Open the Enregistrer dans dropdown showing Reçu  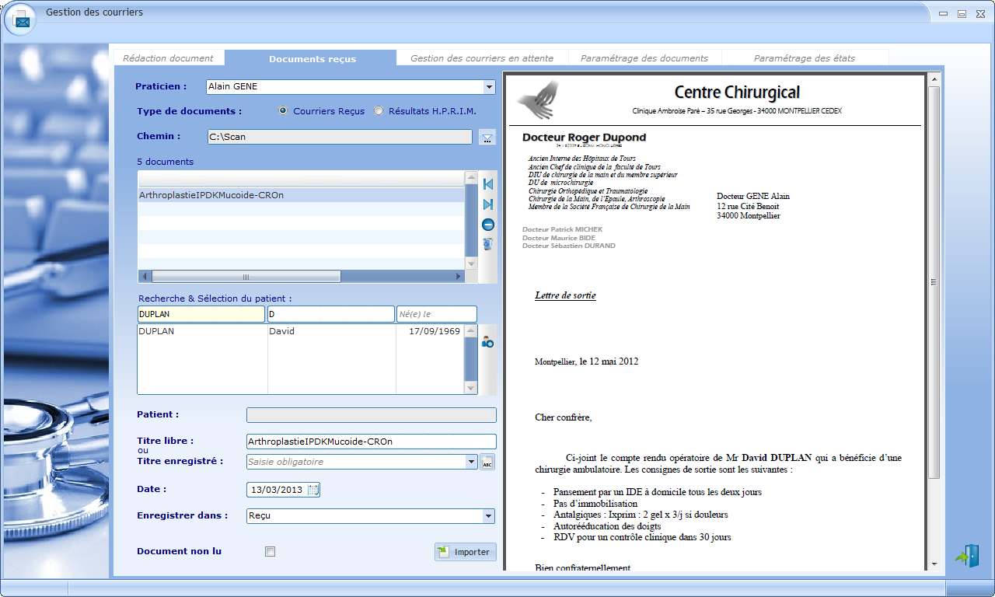coord(488,515)
